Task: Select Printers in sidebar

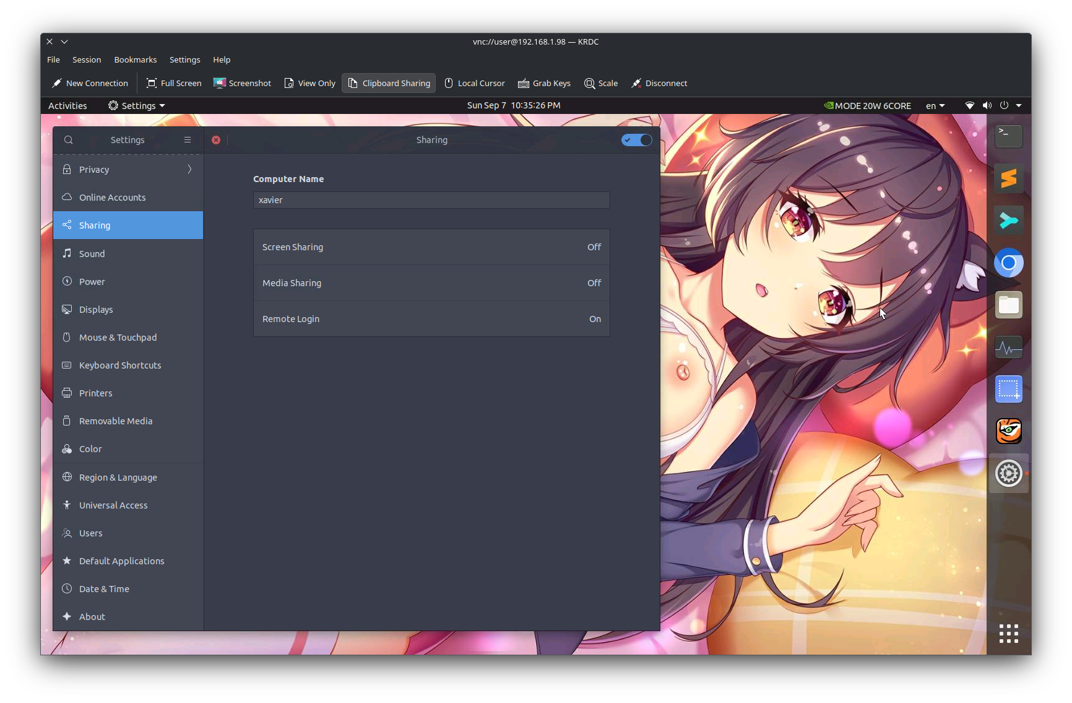Action: 128,393
